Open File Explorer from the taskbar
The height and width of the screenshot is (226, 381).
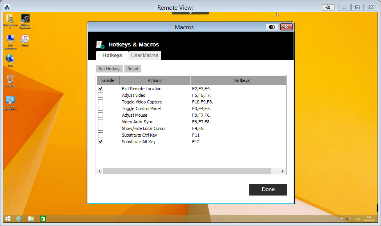30,219
